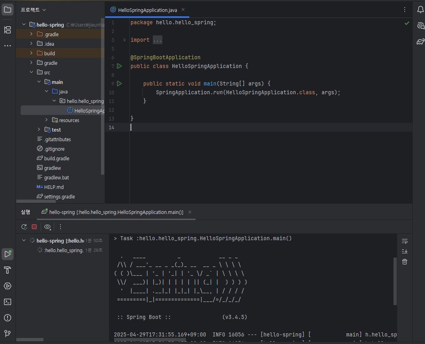Open the AI Assistant chat icon

click(420, 26)
